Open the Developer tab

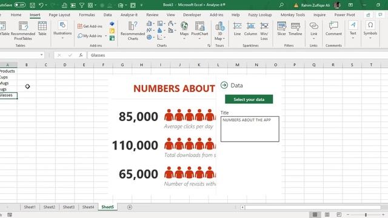(192, 15)
